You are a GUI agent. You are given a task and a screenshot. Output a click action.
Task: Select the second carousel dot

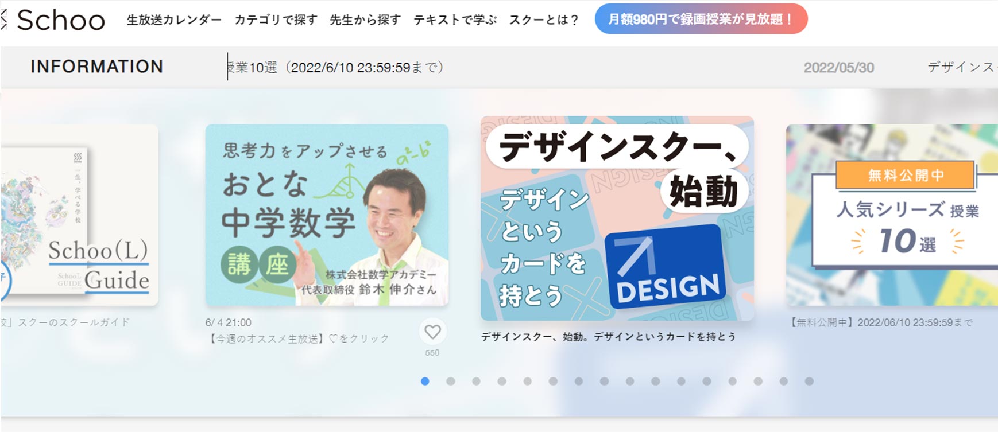click(451, 381)
